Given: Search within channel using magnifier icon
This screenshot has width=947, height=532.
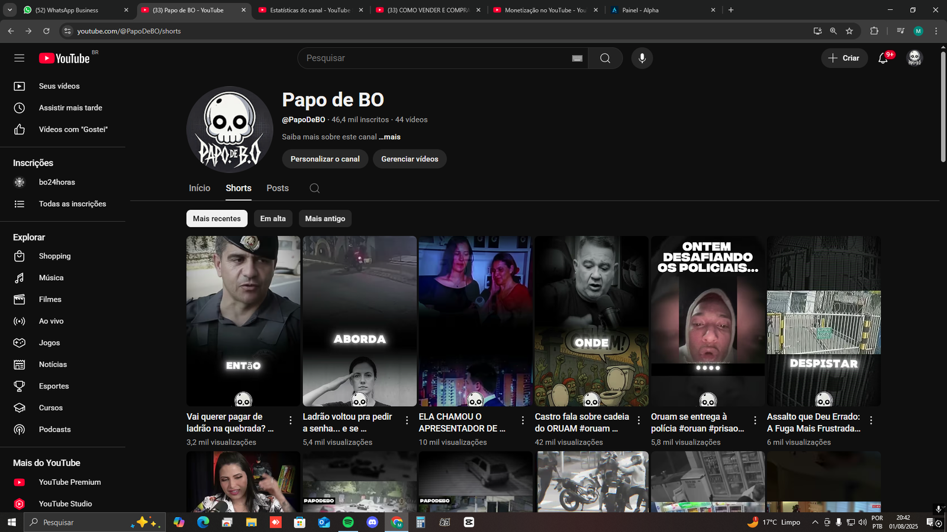Looking at the screenshot, I should coord(314,188).
